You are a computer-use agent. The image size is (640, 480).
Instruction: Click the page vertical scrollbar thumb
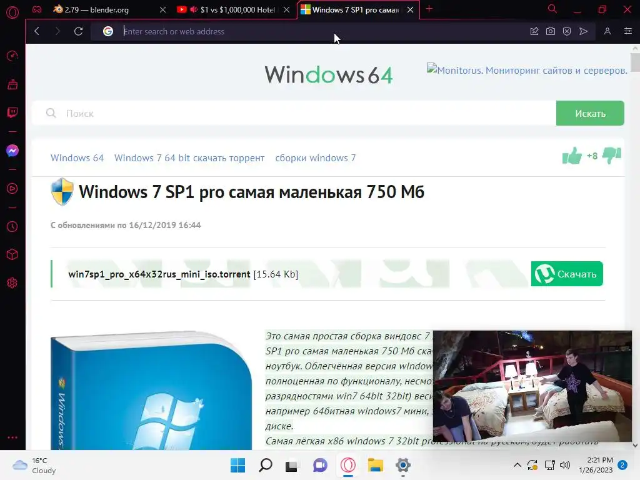click(635, 62)
